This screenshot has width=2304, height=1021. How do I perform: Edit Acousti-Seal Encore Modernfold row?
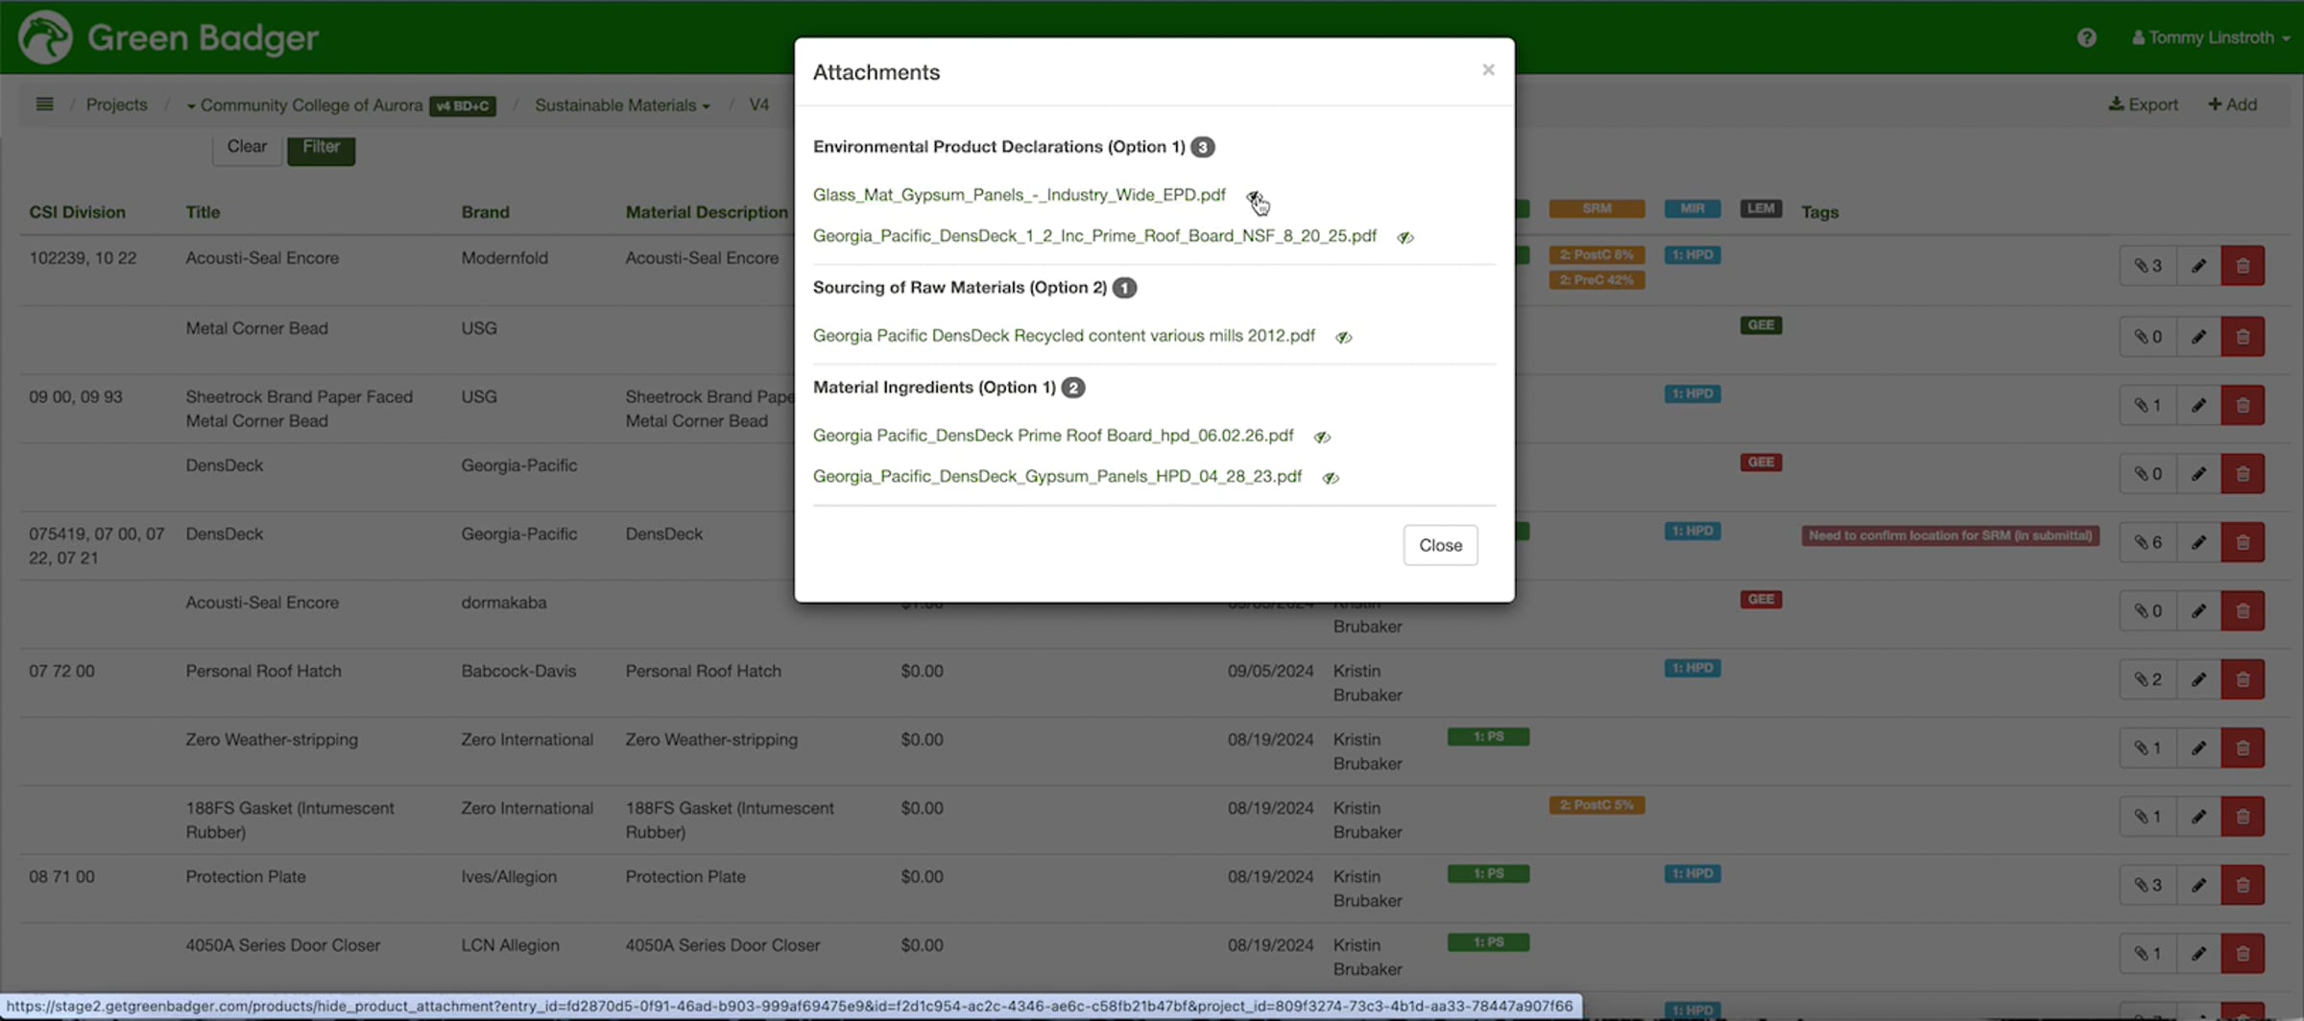(x=2198, y=266)
